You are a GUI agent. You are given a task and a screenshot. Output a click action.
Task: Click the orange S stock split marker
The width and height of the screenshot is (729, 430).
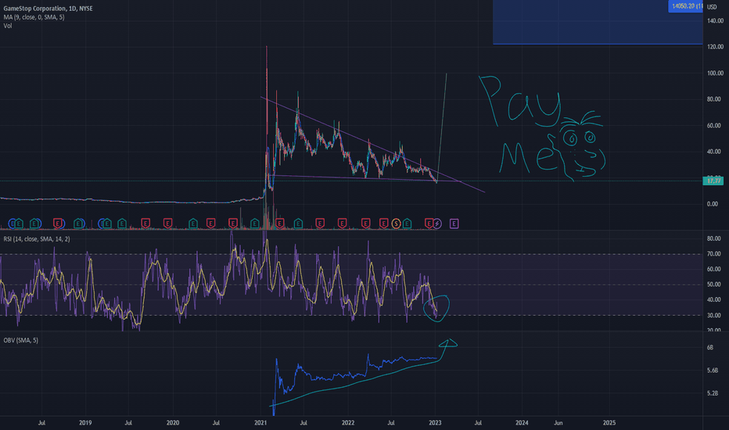point(396,224)
